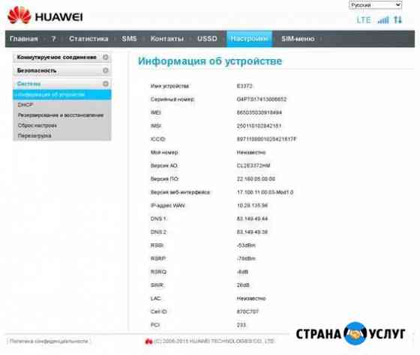The image size is (420, 355).
Task: Click arrow icon beside Безопасность
Action: pos(106,70)
